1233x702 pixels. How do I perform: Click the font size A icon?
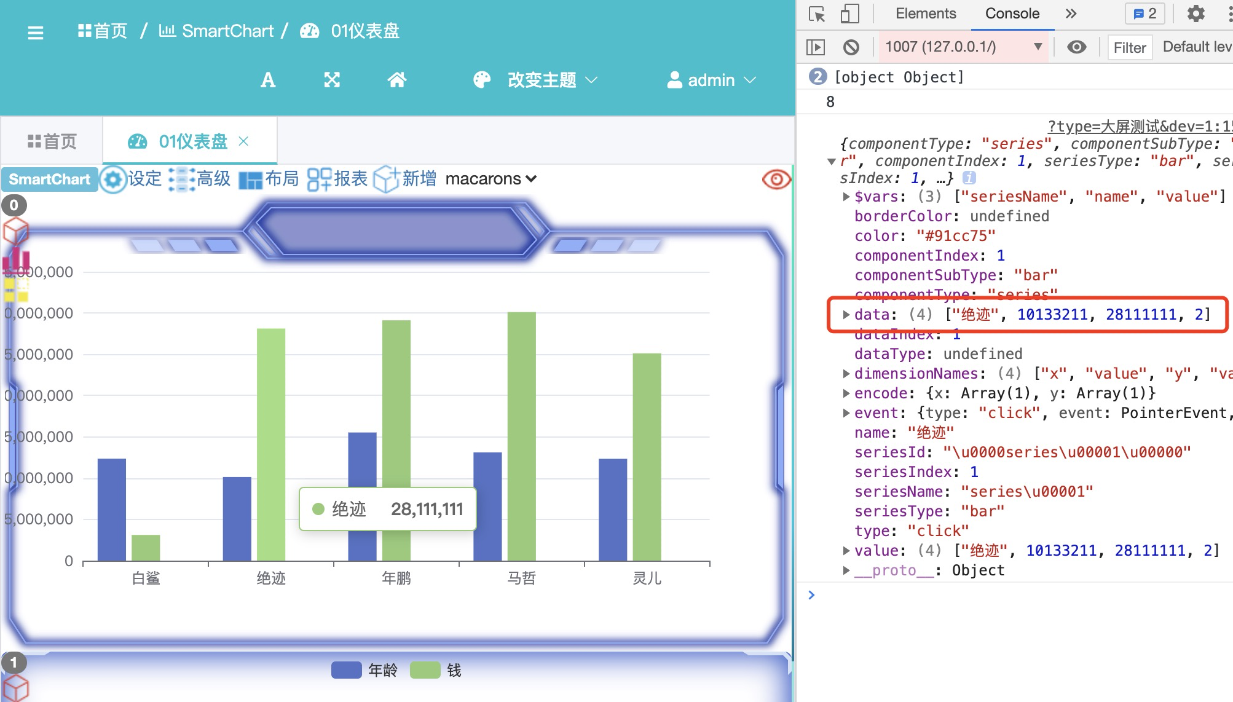(268, 80)
